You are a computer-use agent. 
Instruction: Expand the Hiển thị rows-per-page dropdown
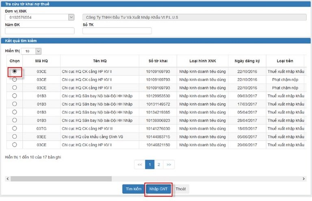pos(38,51)
